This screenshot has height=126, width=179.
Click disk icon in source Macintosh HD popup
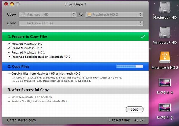pyautogui.click(x=23, y=15)
